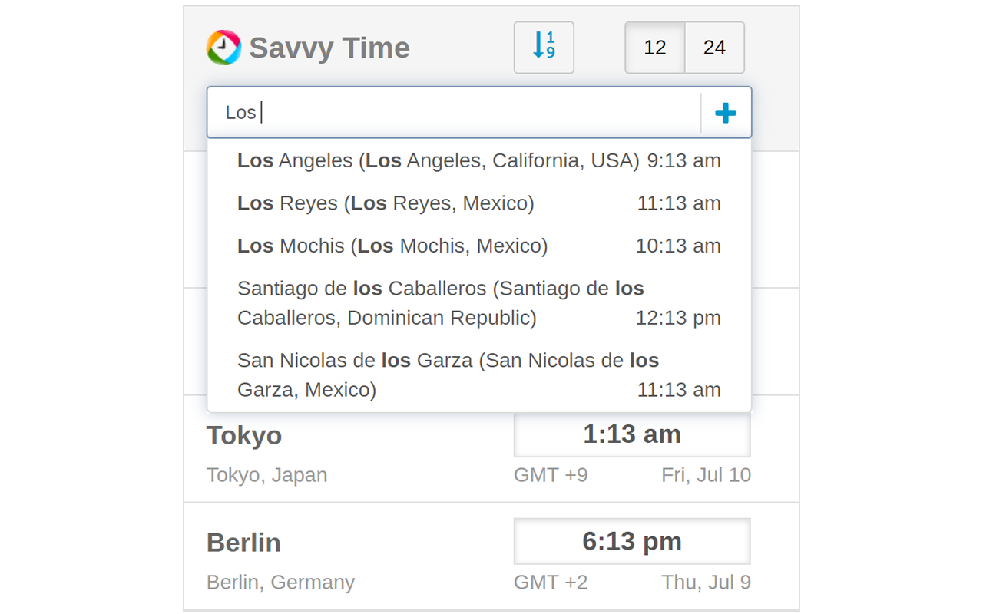Click the Tokyo city name label
The width and height of the screenshot is (983, 614).
coord(244,435)
